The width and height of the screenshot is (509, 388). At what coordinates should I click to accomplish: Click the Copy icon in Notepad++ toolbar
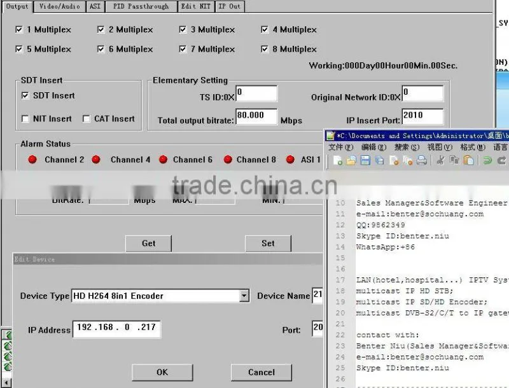tap(454, 160)
